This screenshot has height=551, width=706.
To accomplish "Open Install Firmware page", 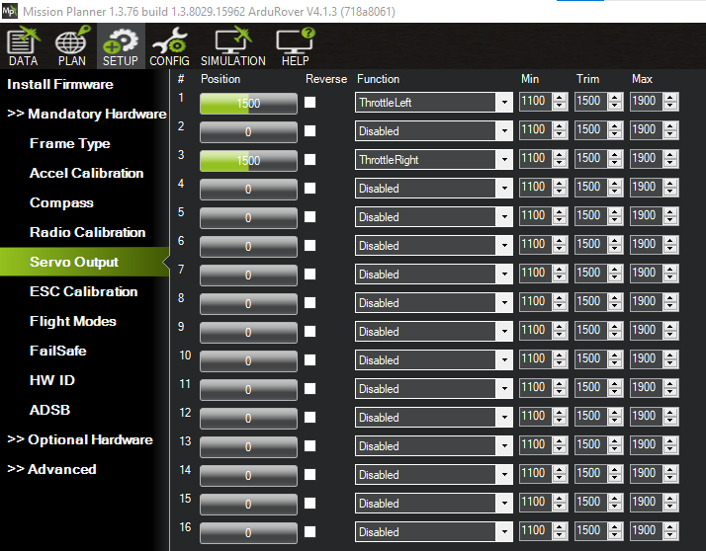I will click(x=60, y=84).
